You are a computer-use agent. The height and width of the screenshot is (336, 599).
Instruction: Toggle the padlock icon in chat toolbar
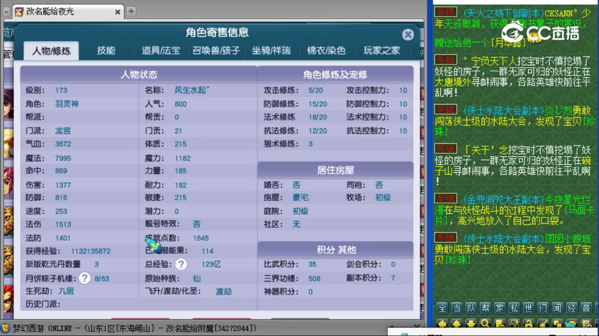529,323
